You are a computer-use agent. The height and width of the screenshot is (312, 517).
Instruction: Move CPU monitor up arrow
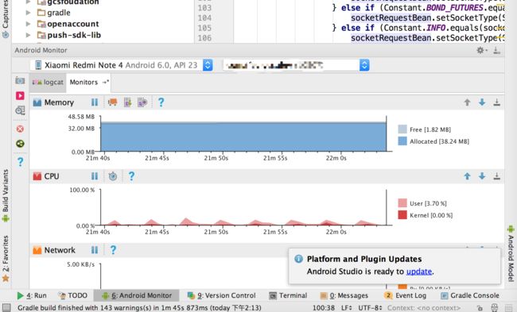[467, 176]
